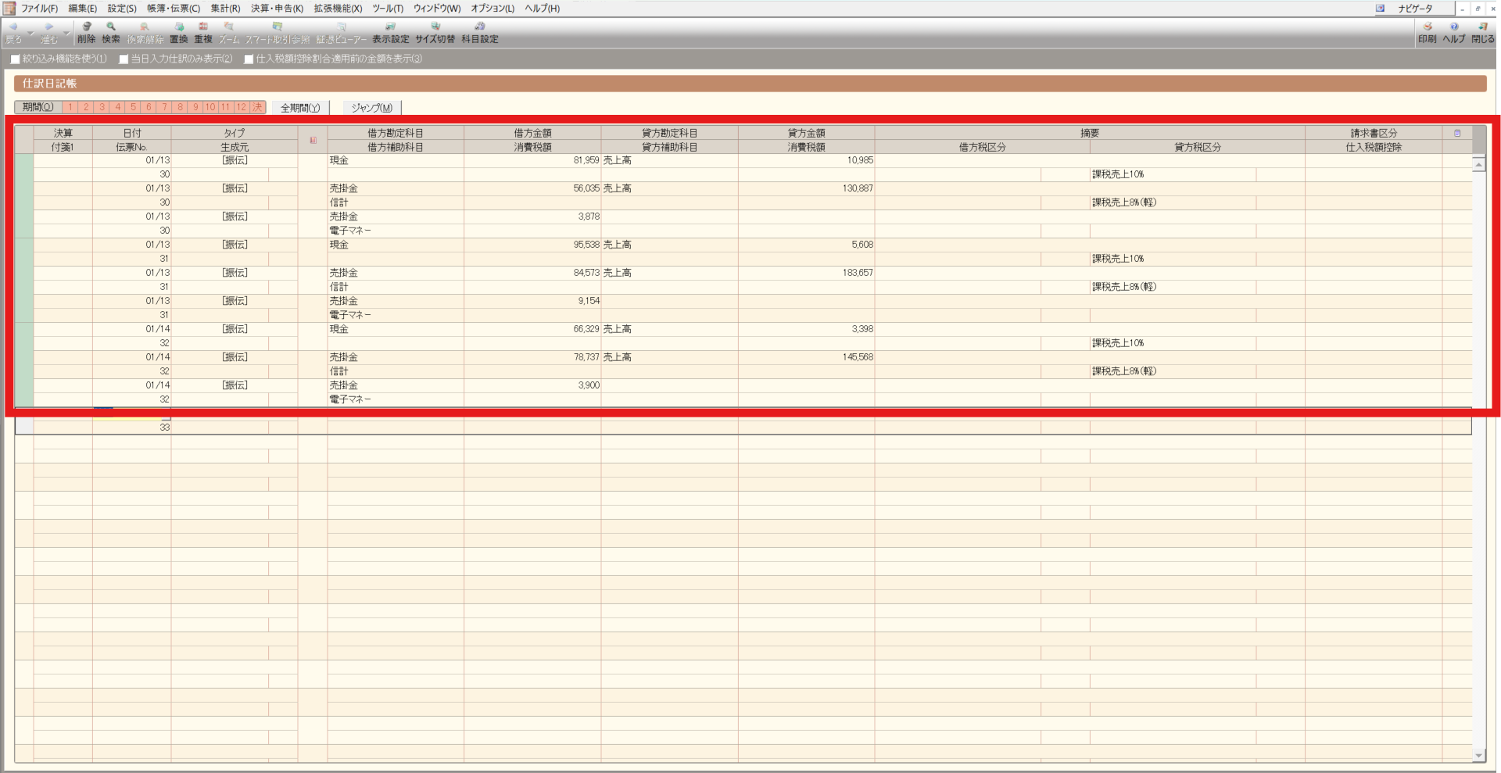1501x773 pixels.
Task: Check 仕入税額控除割合適用前の金額を表示 option
Action: coord(249,59)
